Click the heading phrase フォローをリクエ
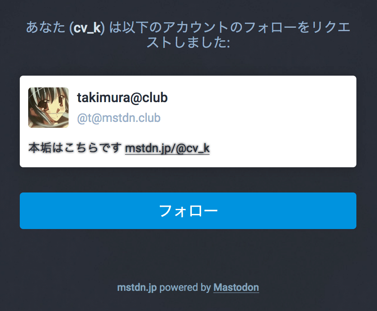The height and width of the screenshot is (311, 377). pyautogui.click(x=297, y=27)
